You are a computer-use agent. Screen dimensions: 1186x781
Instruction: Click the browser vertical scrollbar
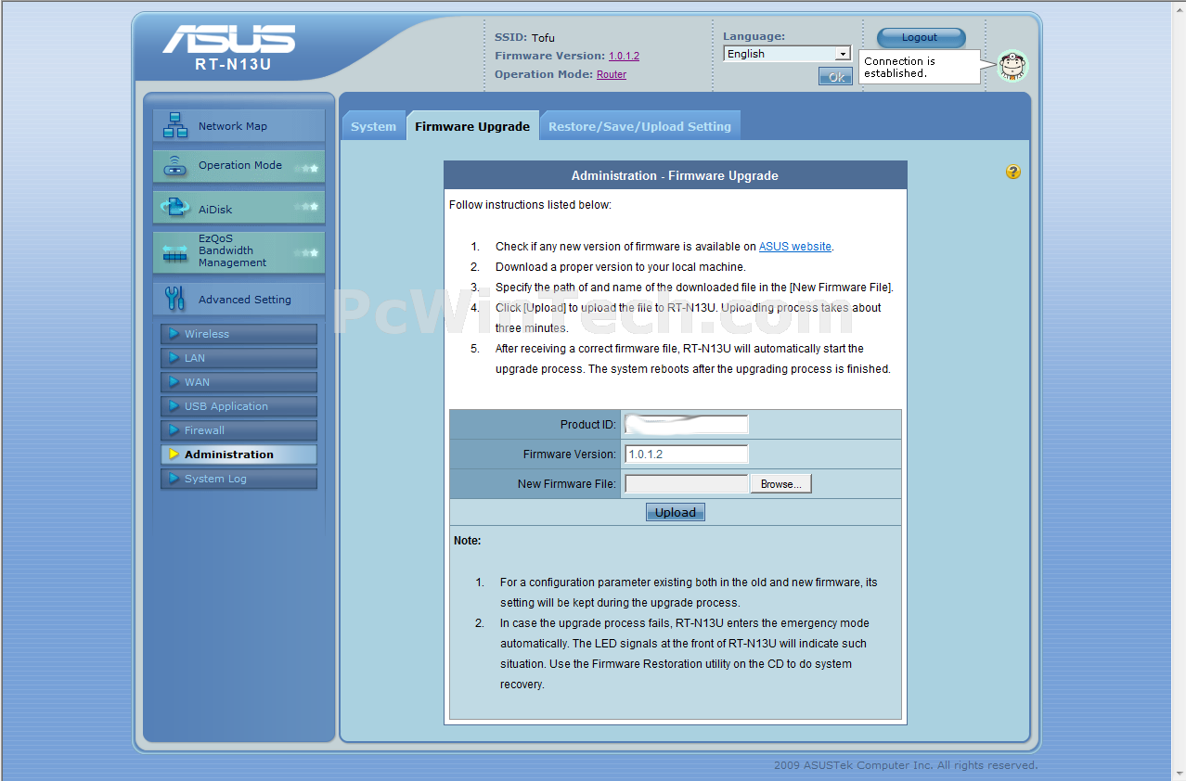tap(1179, 390)
